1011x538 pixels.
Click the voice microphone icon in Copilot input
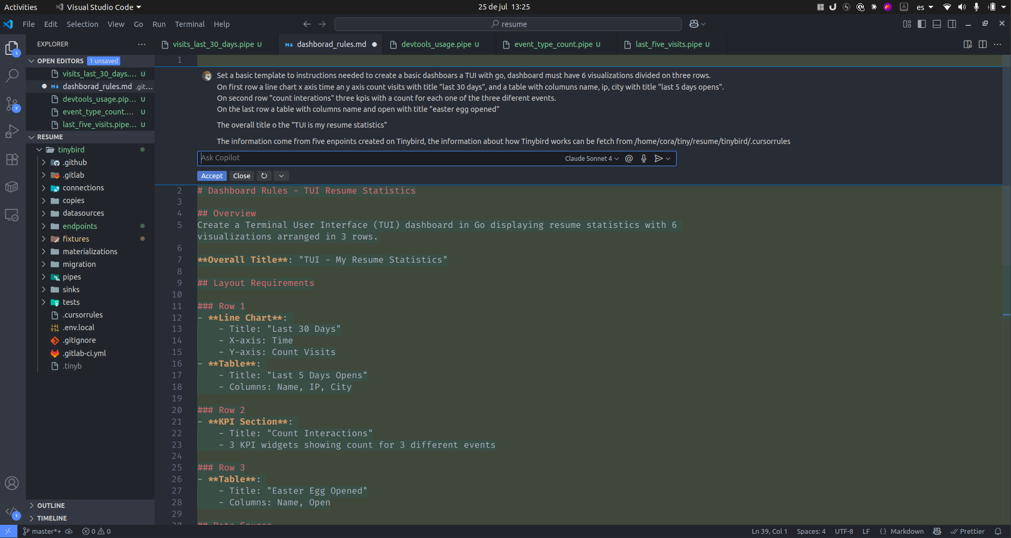click(x=643, y=158)
